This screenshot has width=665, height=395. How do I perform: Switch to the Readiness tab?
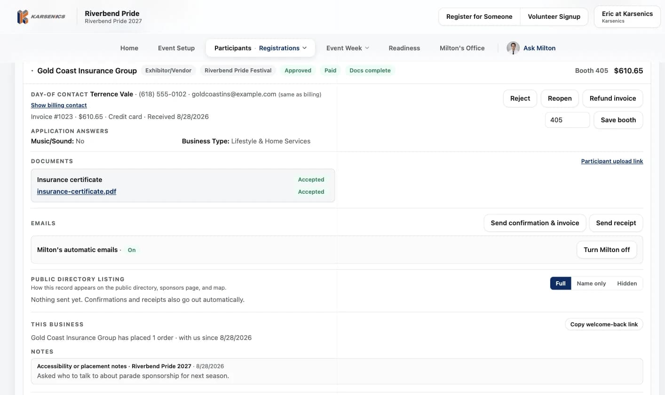click(x=404, y=48)
